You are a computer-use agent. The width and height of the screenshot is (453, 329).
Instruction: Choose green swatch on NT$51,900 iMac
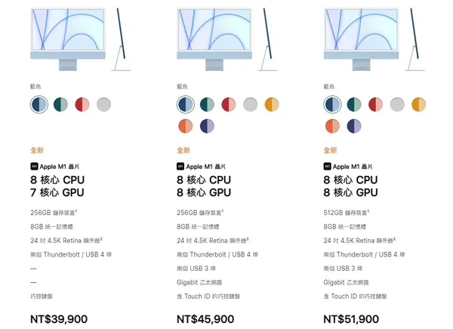(x=354, y=104)
